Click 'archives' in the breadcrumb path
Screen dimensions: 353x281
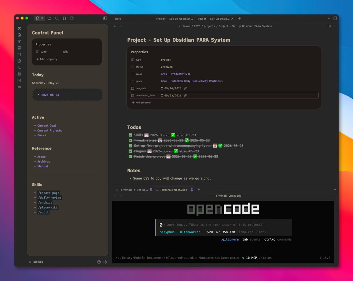coord(185,26)
